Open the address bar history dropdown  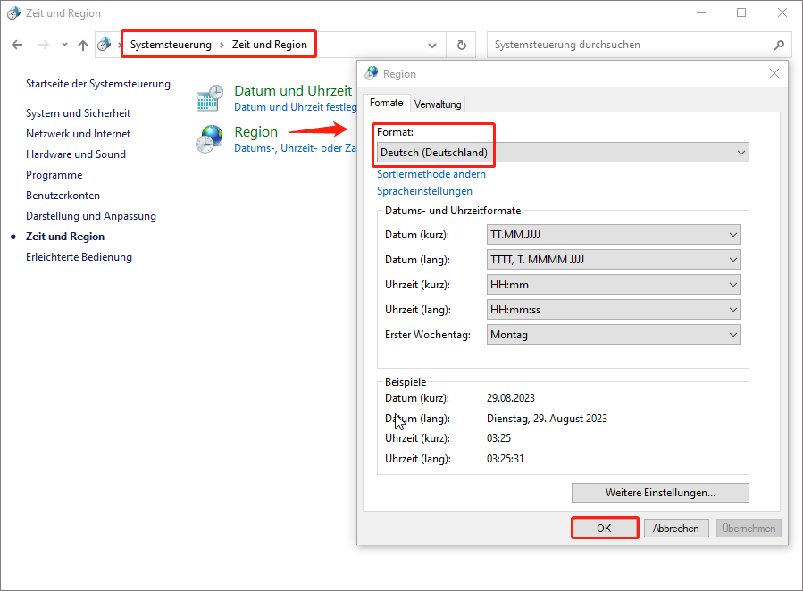432,45
